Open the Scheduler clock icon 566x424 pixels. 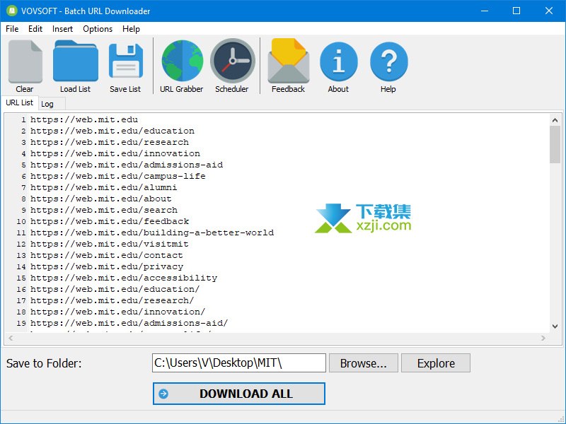point(233,61)
